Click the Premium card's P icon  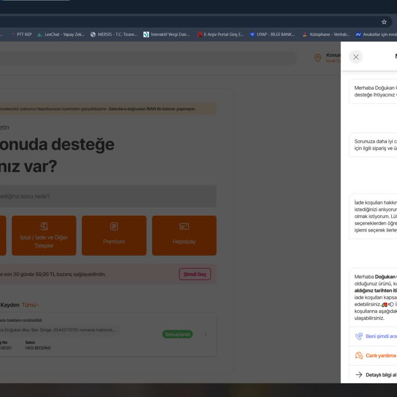click(114, 226)
